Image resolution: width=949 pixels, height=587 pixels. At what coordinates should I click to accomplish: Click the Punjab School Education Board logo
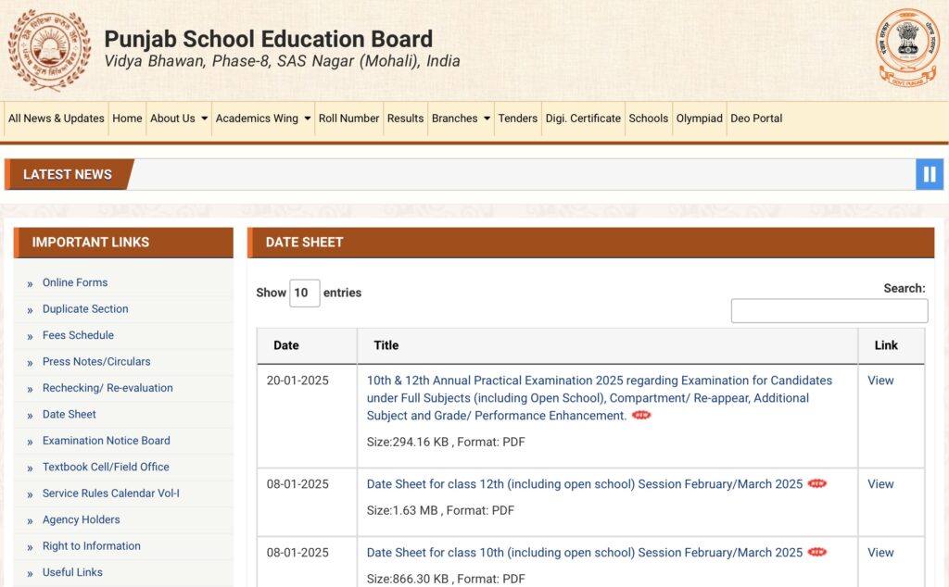point(49,50)
